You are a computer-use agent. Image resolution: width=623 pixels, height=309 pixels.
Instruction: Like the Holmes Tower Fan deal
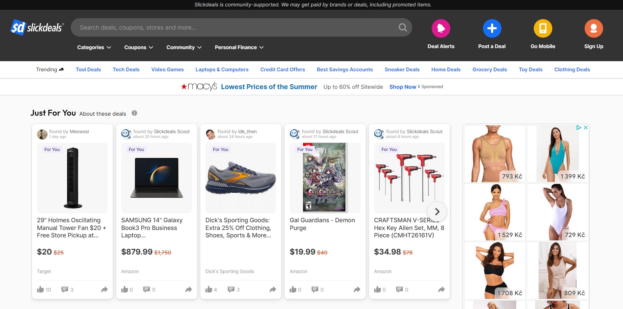point(40,289)
